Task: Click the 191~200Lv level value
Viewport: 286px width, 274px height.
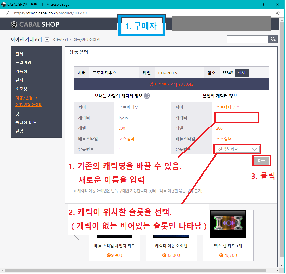Action: click(x=168, y=73)
